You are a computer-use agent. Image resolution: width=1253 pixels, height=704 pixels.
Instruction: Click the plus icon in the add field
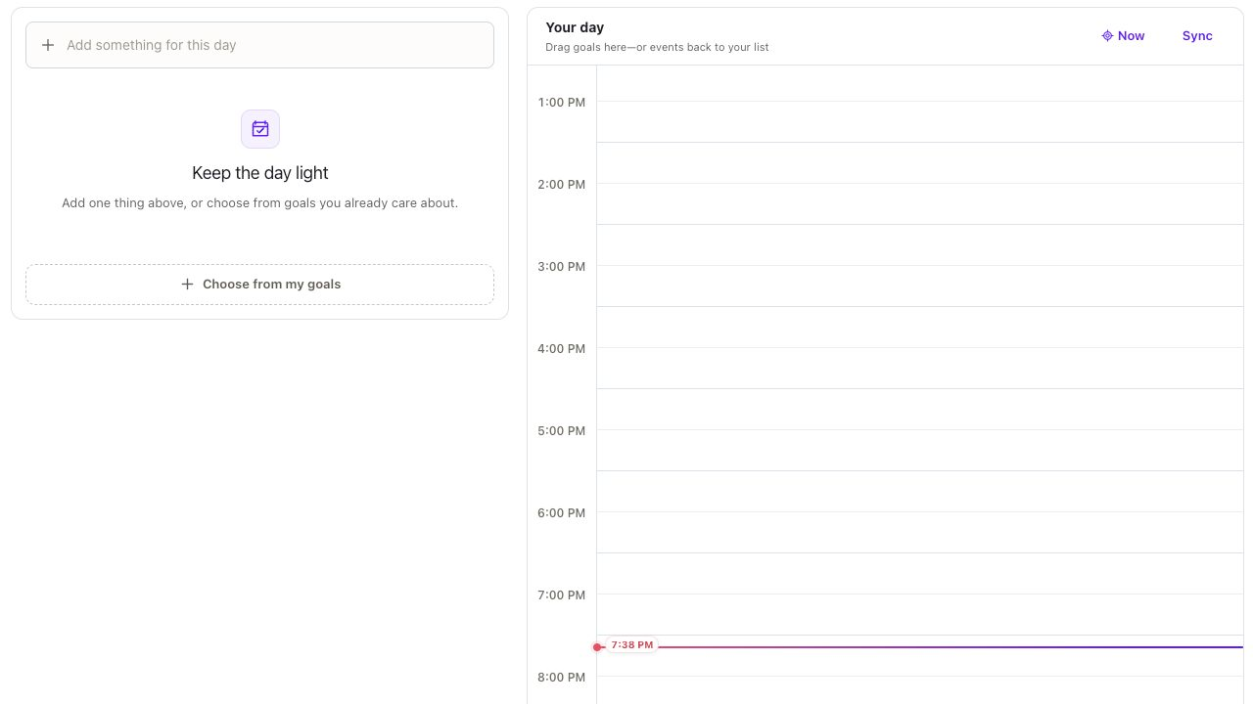48,45
